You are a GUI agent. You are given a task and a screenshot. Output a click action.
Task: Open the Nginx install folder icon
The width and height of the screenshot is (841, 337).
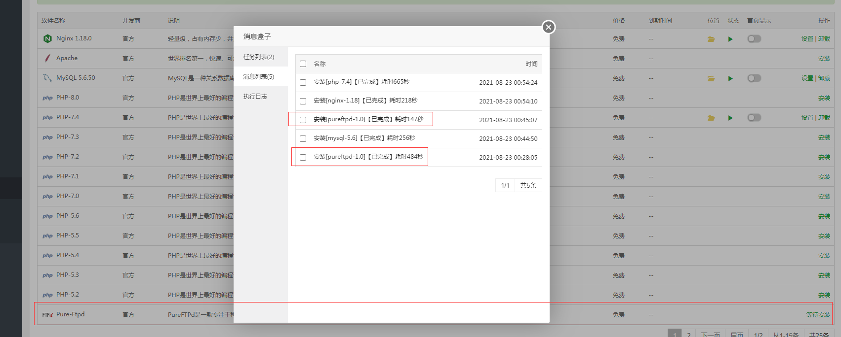[x=711, y=39]
